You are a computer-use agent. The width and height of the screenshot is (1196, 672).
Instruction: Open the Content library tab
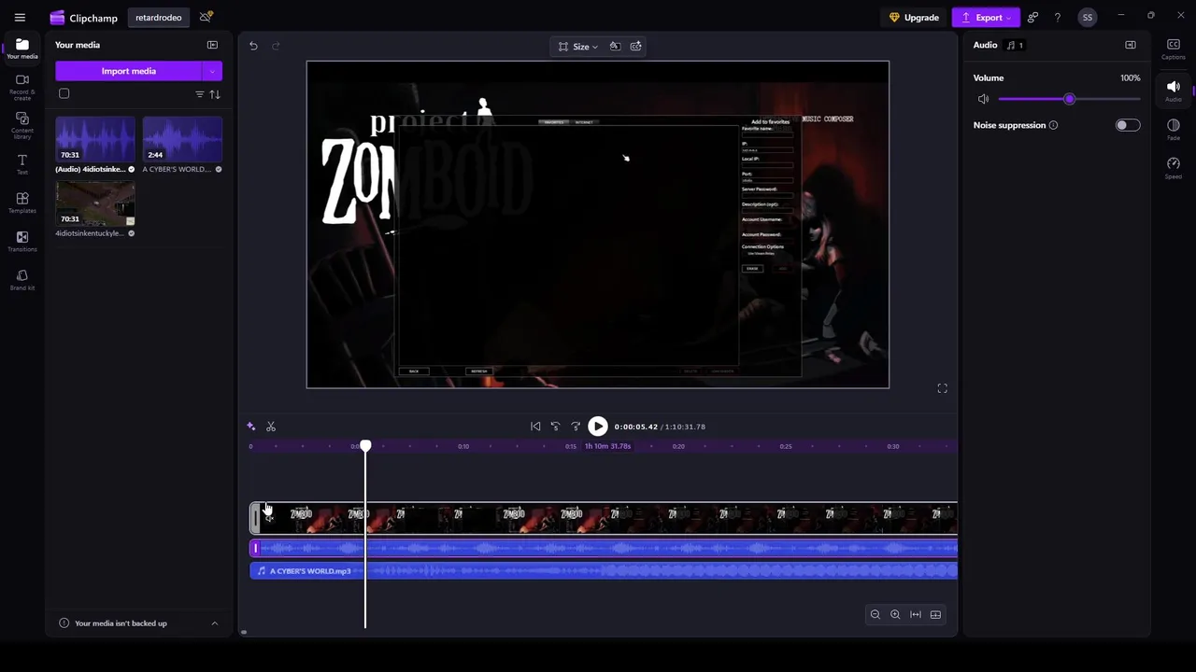click(22, 125)
